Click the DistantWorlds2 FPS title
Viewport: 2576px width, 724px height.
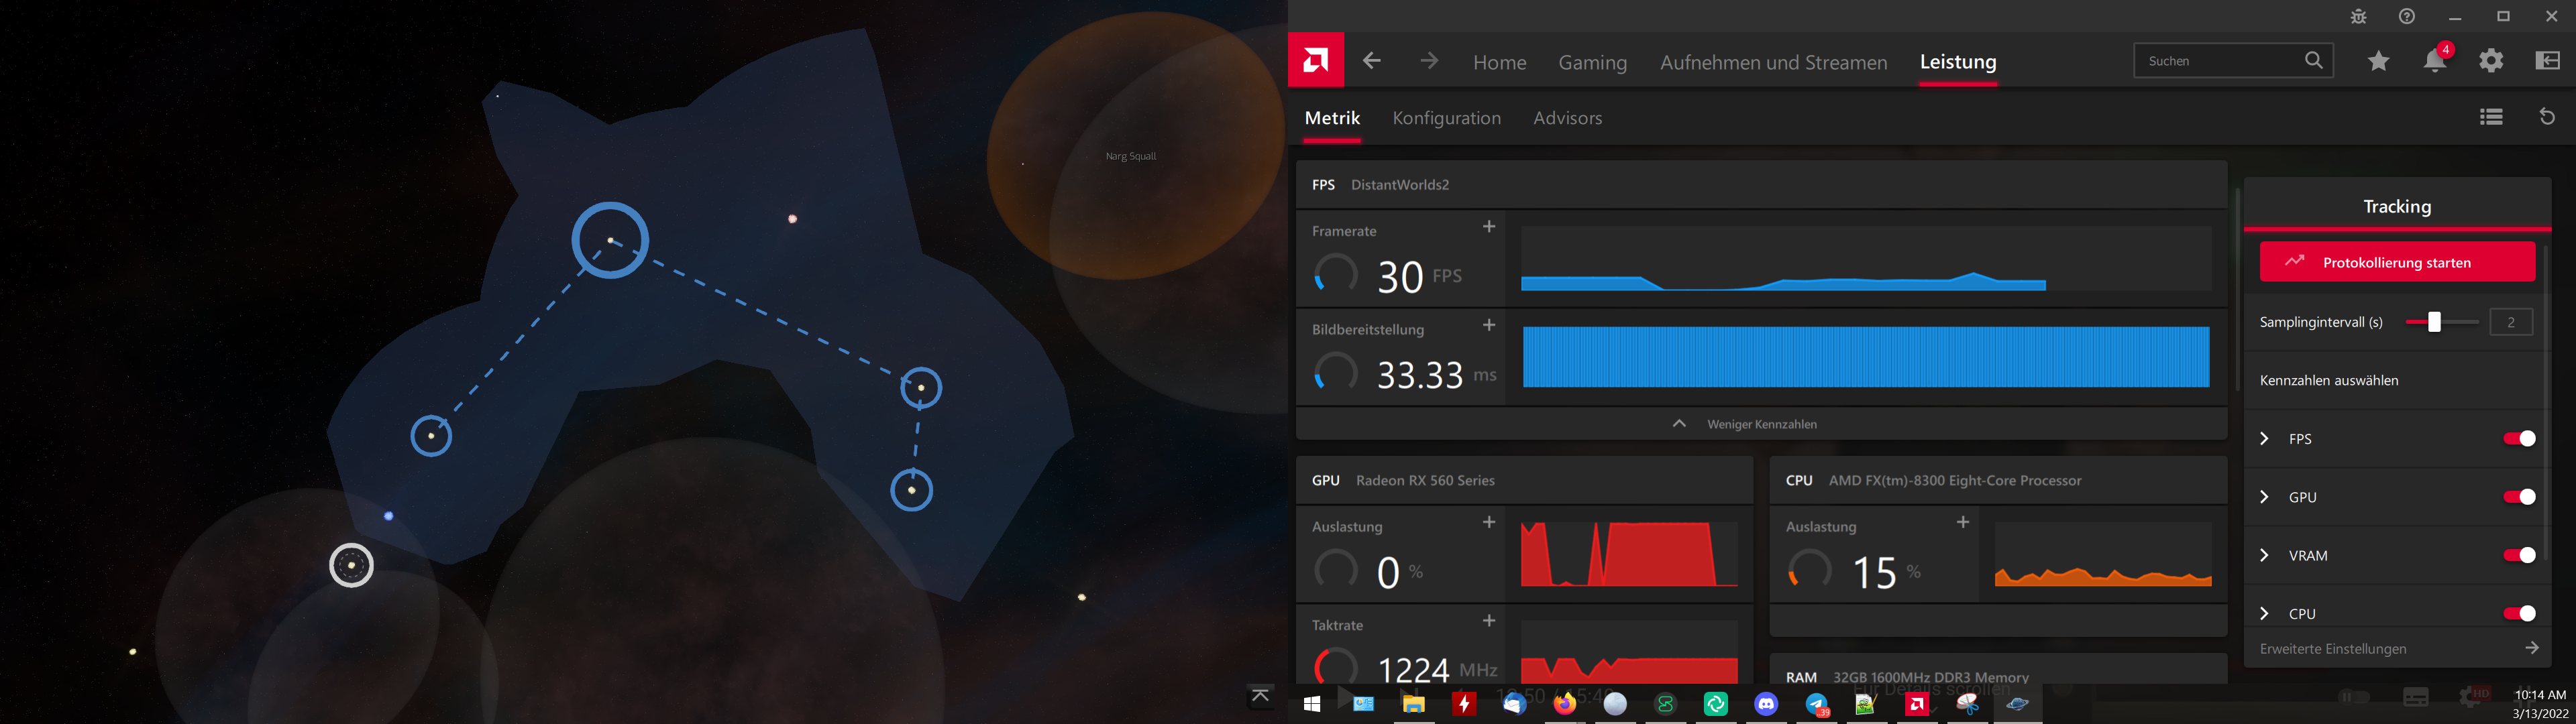[1399, 184]
